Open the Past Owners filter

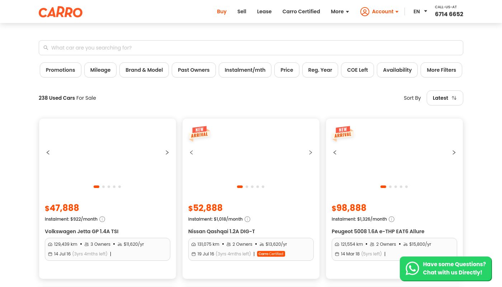(194, 70)
